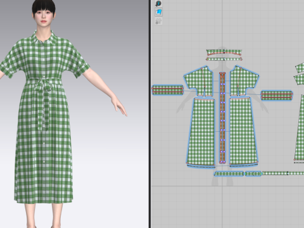Click the shirt collar on the 3D avatar
The height and width of the screenshot is (228, 304).
(x=44, y=38)
